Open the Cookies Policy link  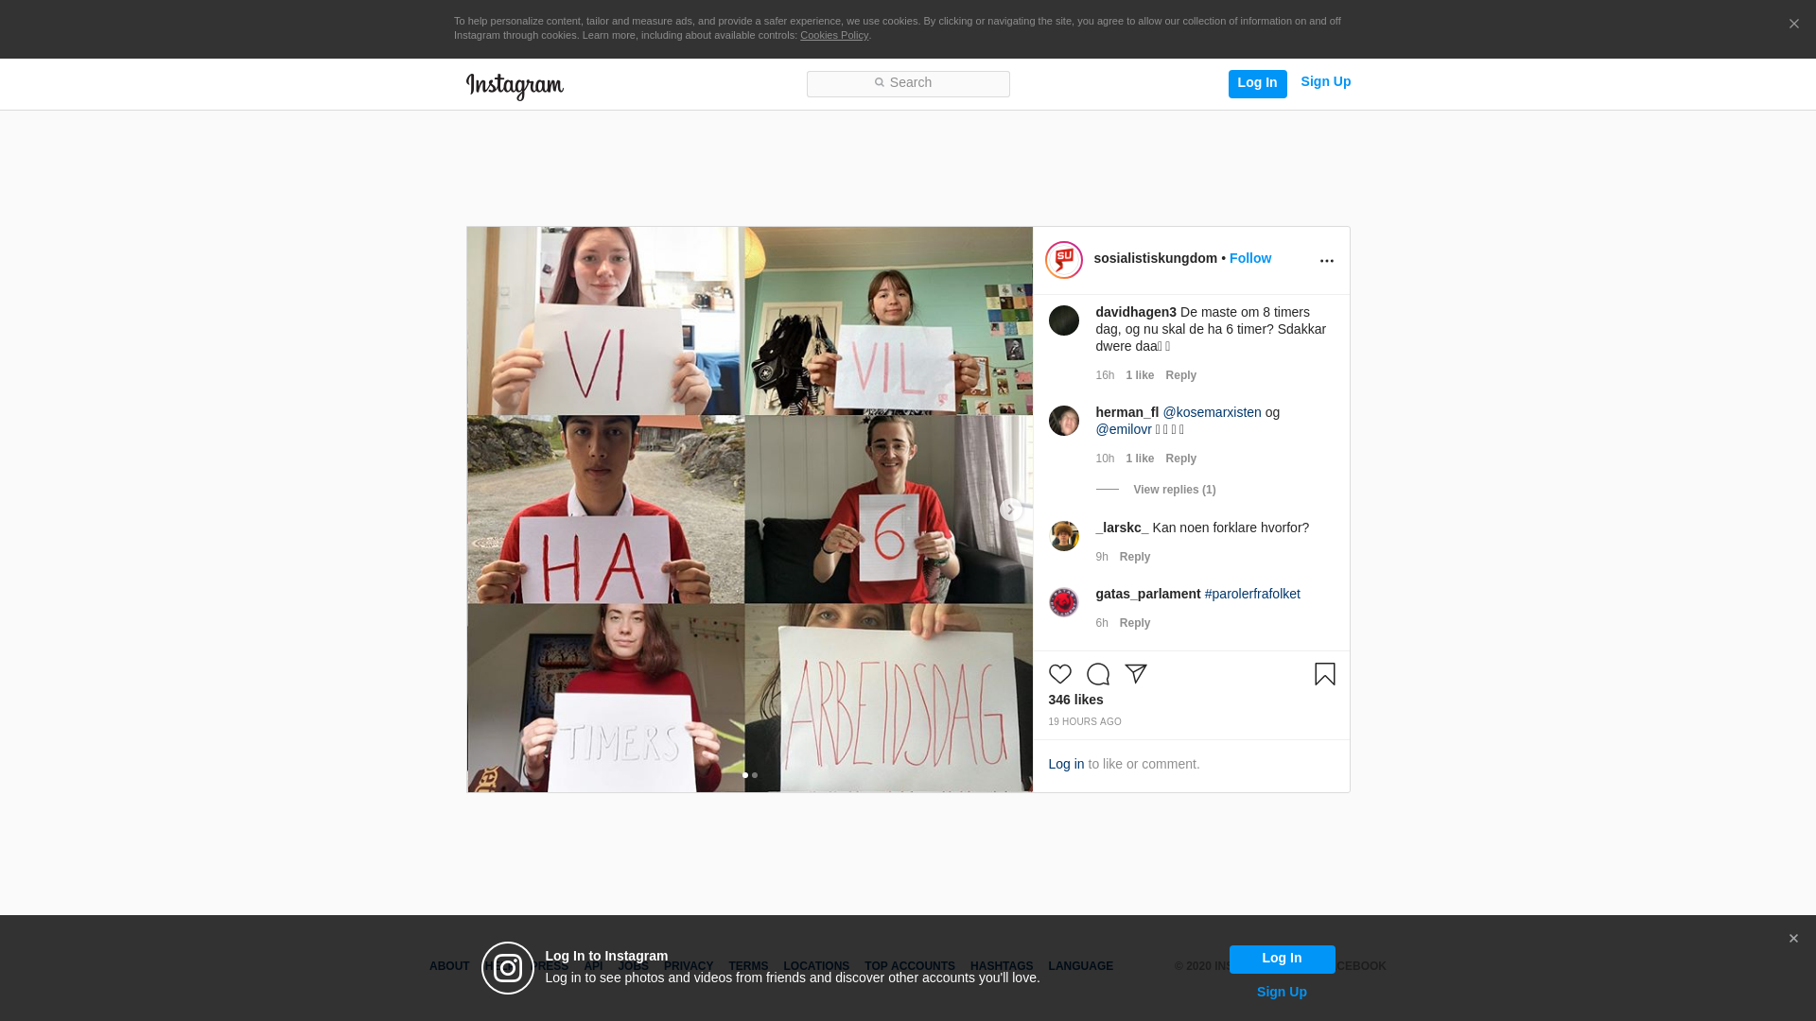[x=833, y=35]
